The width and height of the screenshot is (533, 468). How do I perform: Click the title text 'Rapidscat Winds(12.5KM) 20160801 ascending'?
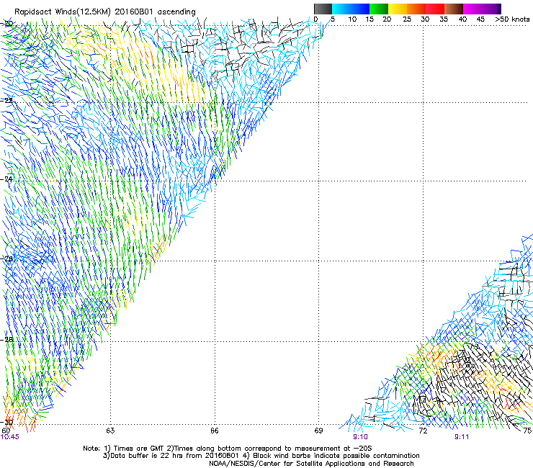tap(105, 12)
